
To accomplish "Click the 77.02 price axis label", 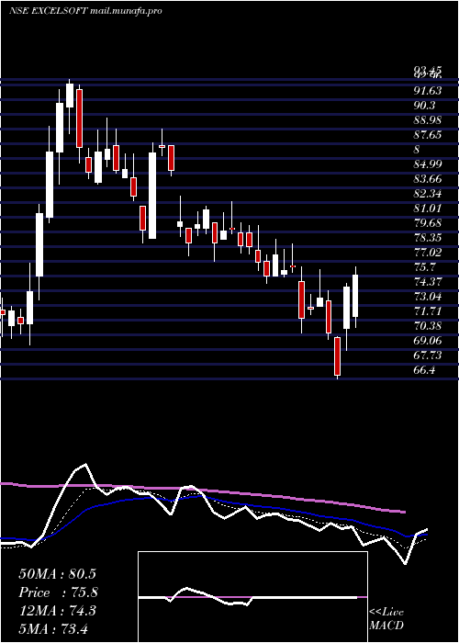I will click(x=428, y=253).
